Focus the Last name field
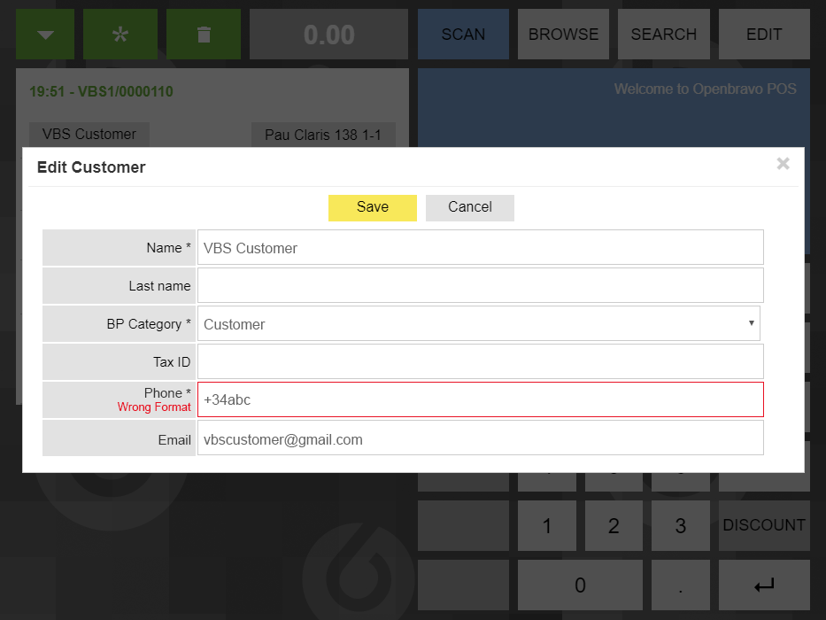Screen dimensions: 826x620 tap(480, 286)
